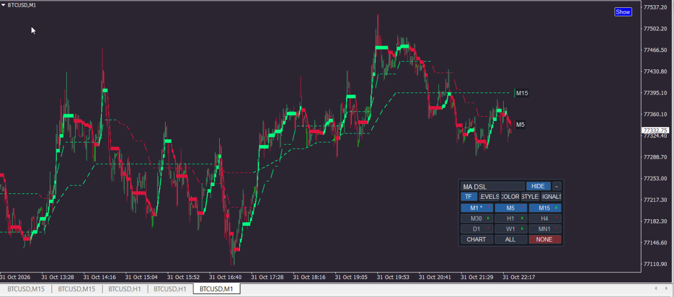
Task: Click the 77146.60 price scale value
Action: pyautogui.click(x=655, y=243)
